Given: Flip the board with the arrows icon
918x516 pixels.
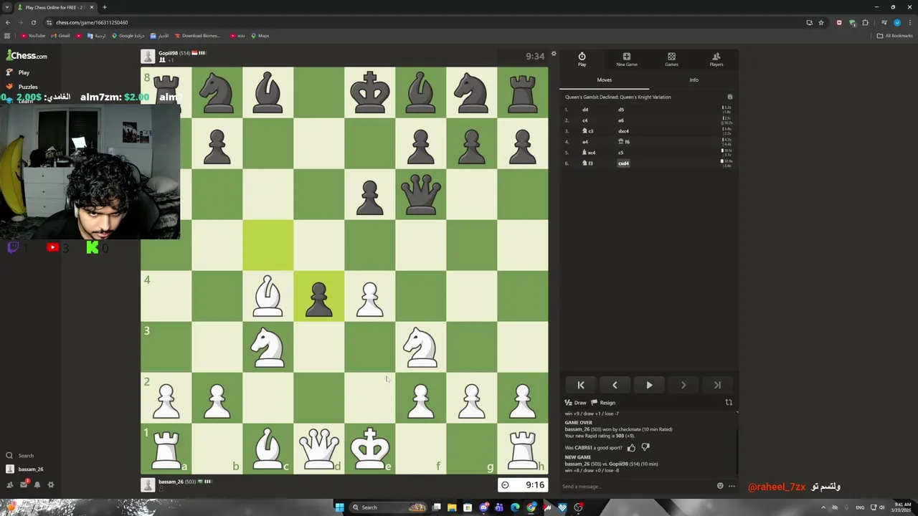Looking at the screenshot, I should coord(729,403).
